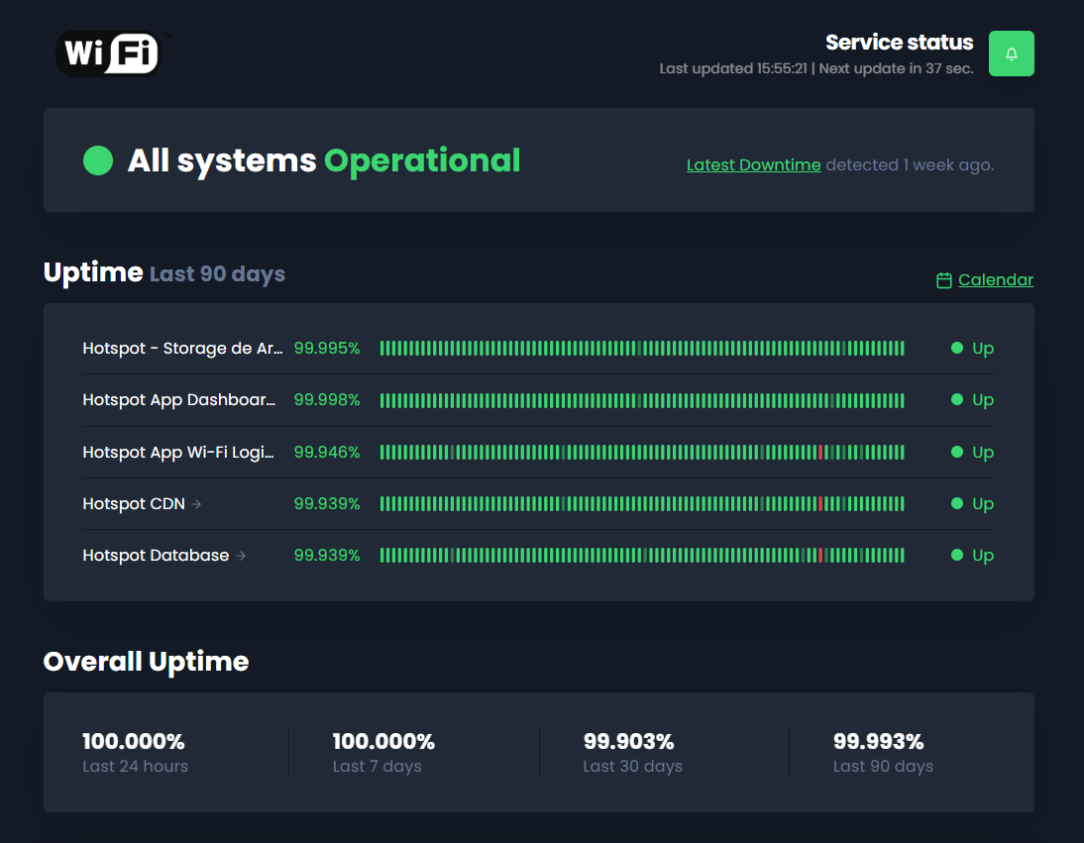Click the bell notification subscribe button
Screen dimensions: 1084x843
pyautogui.click(x=1011, y=53)
